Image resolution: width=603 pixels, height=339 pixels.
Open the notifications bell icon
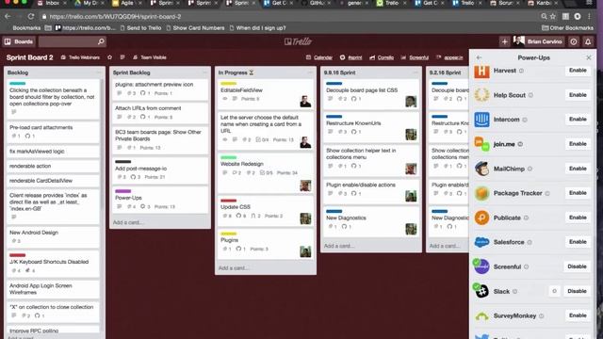(x=588, y=41)
